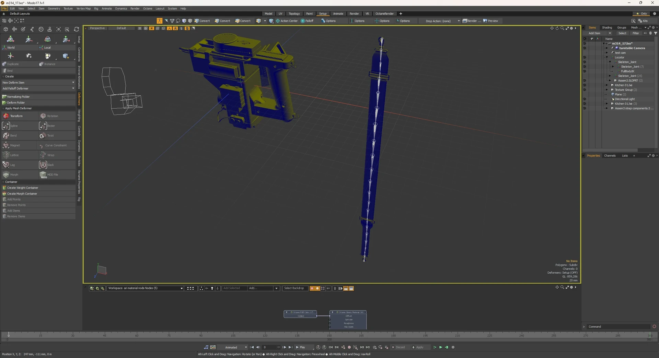
Task: Open the File menu
Action: point(4,9)
